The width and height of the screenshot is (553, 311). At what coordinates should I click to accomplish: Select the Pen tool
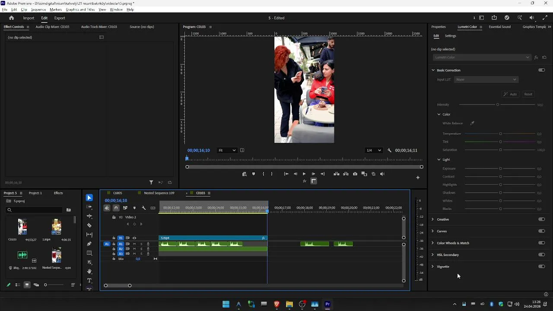point(89,244)
